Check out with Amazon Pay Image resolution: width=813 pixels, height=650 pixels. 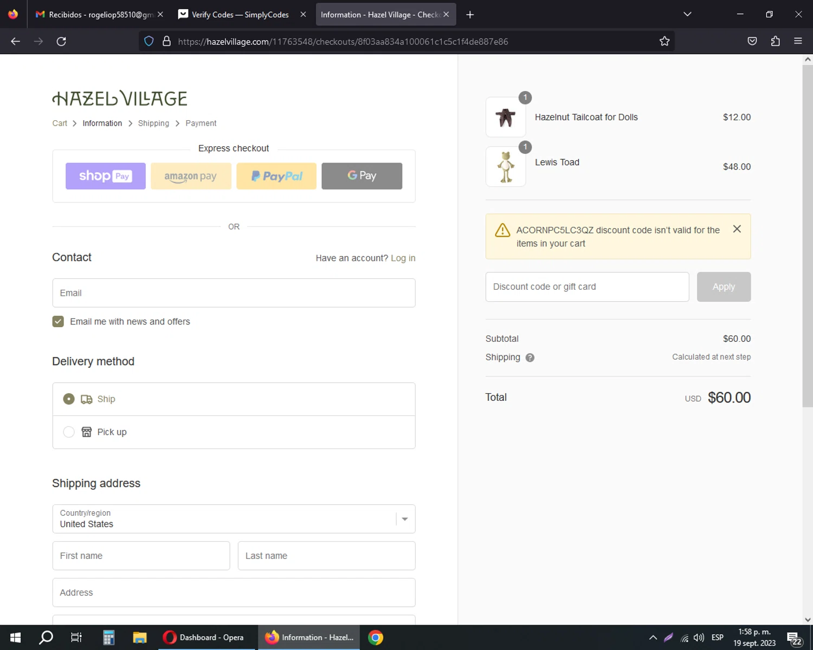pos(191,176)
